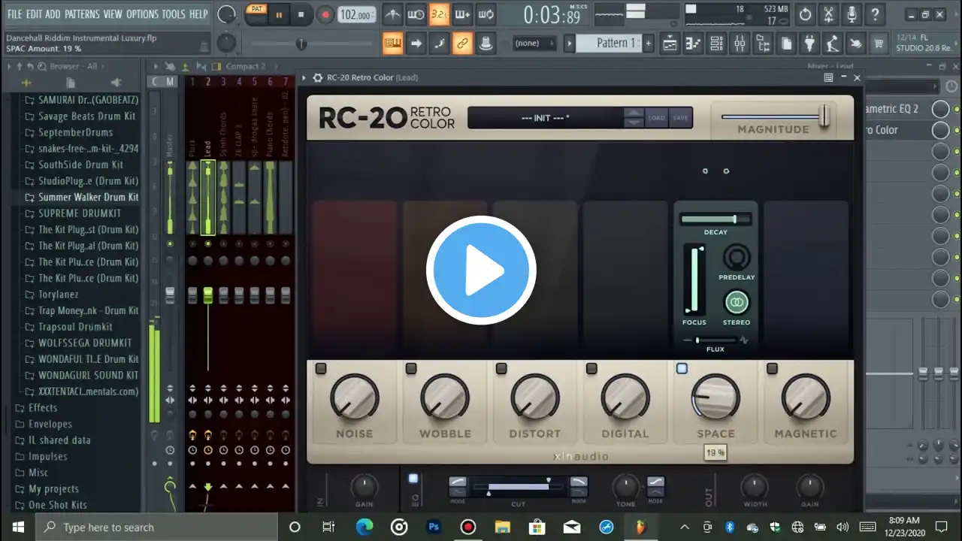Disable the Space module toggle
962x541 pixels.
pos(682,368)
